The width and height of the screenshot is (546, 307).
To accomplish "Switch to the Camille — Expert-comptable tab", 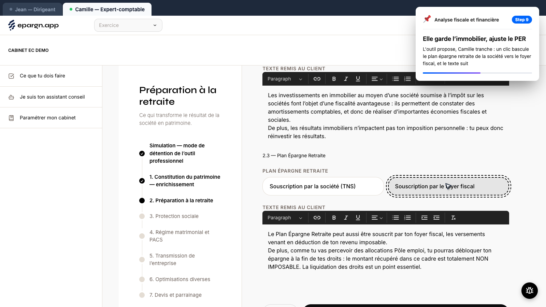I will coord(107,9).
